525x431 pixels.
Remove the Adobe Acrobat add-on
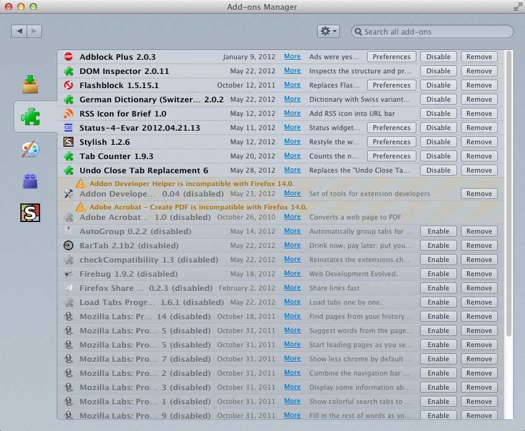[x=479, y=217]
